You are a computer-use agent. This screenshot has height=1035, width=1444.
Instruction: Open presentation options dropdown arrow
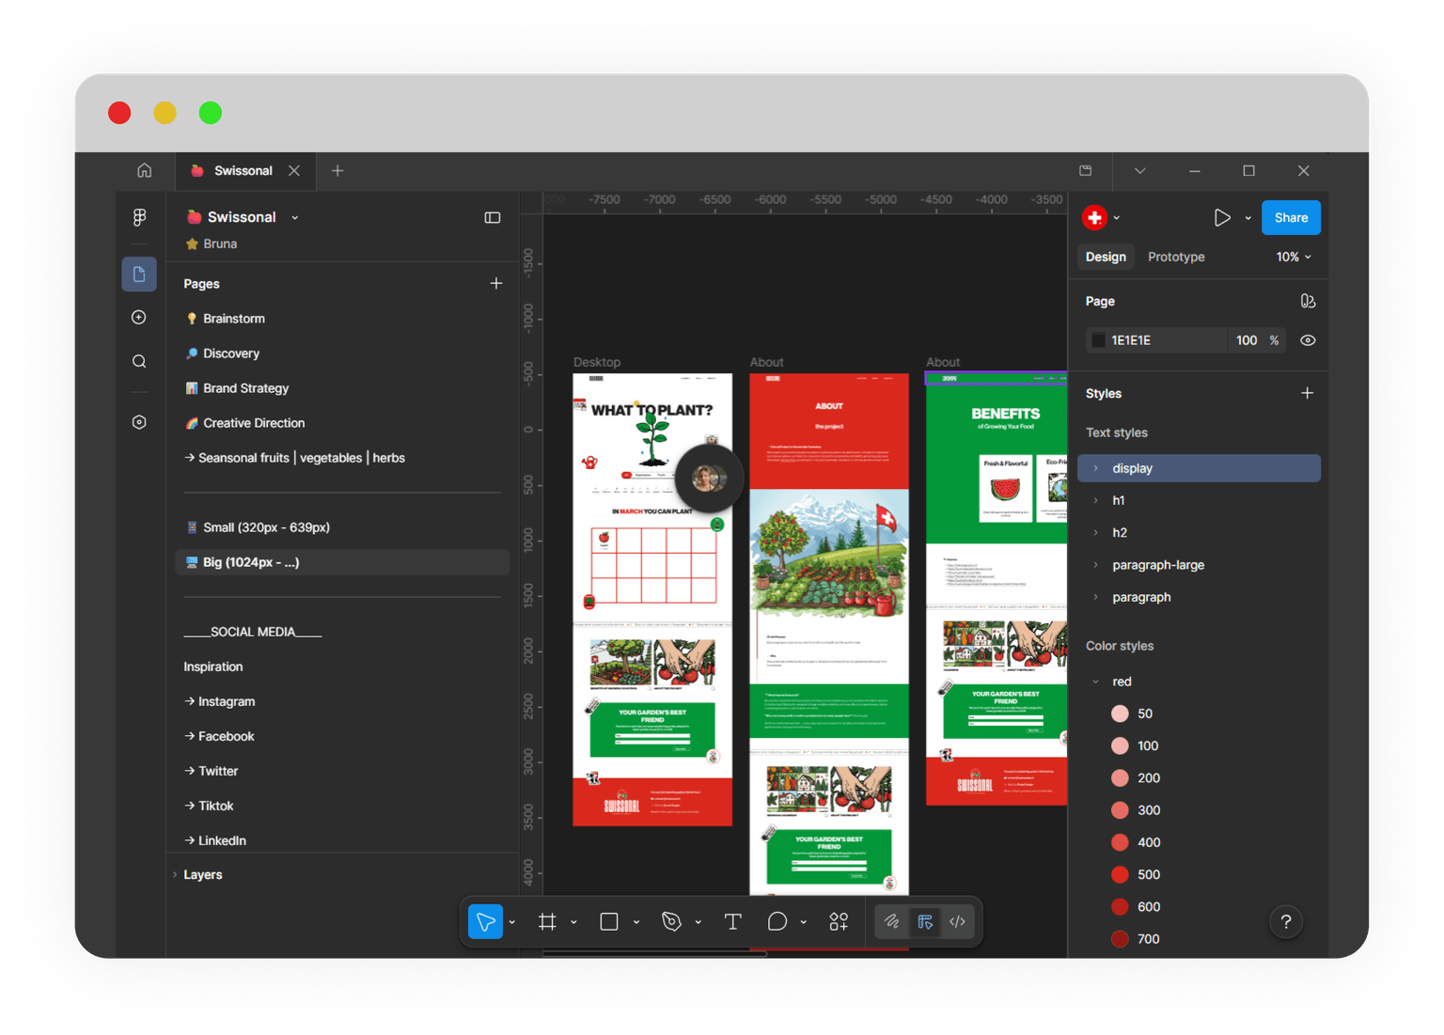point(1248,218)
